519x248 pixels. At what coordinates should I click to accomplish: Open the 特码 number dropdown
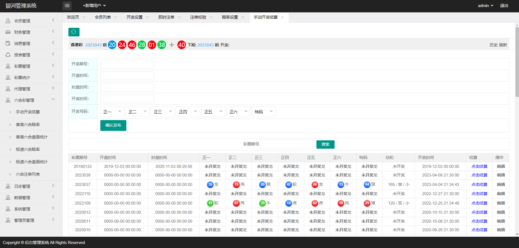click(263, 112)
